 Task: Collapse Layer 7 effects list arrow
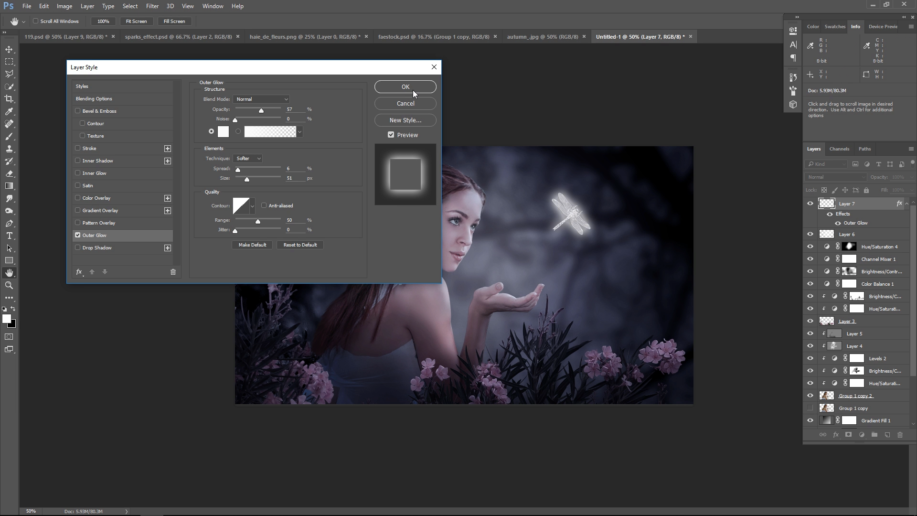coord(906,204)
